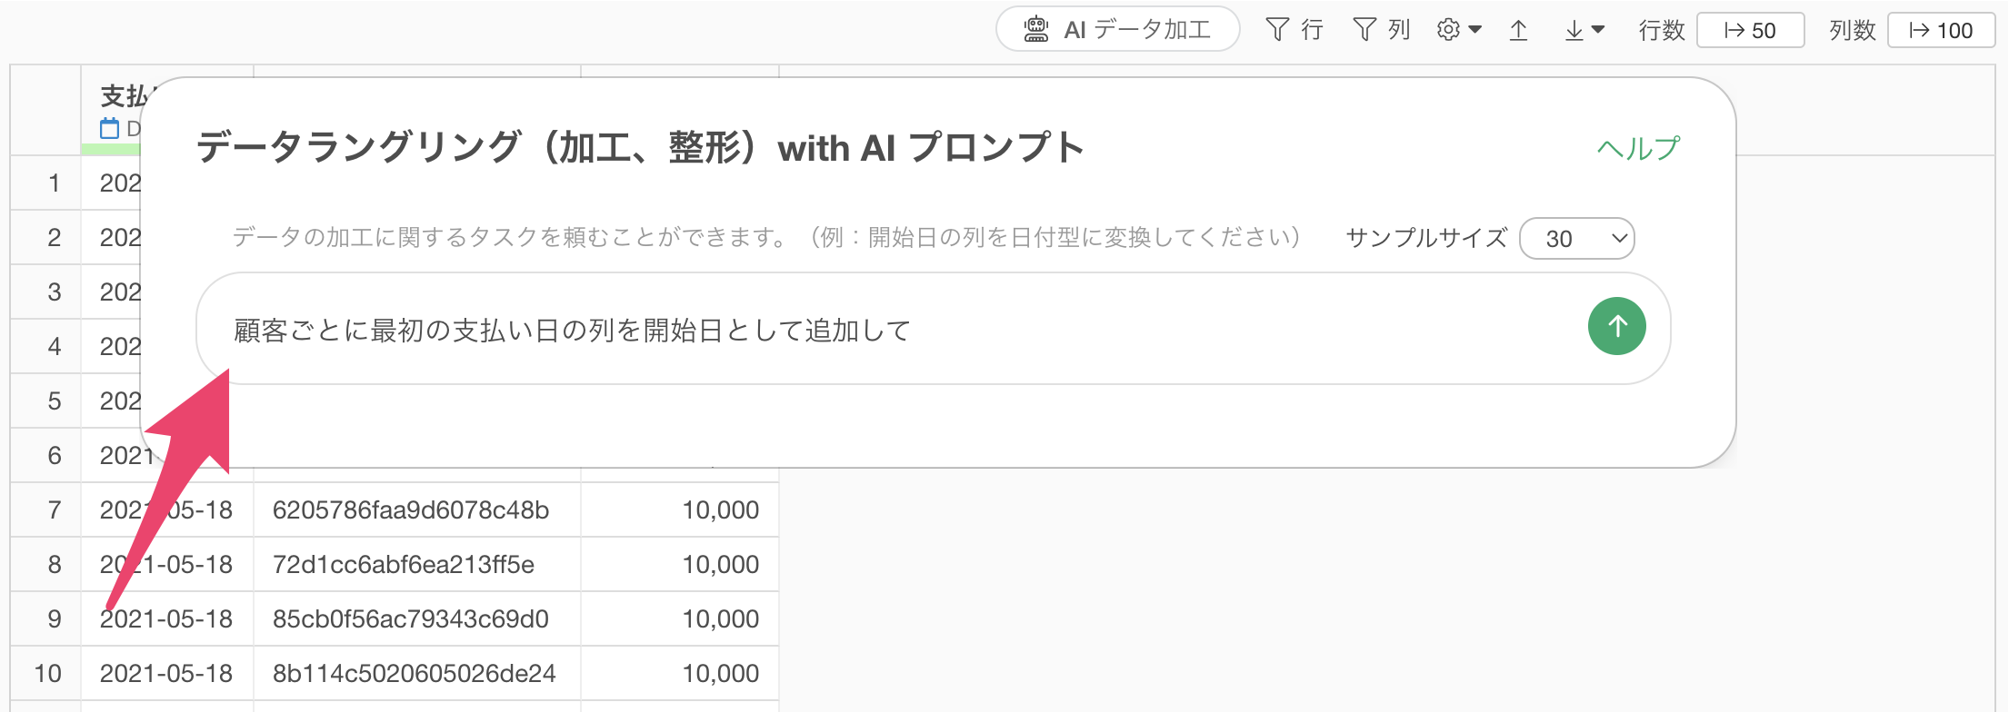Select the 2021-05-18 cell in row 10
This screenshot has width=2009, height=712.
167,673
